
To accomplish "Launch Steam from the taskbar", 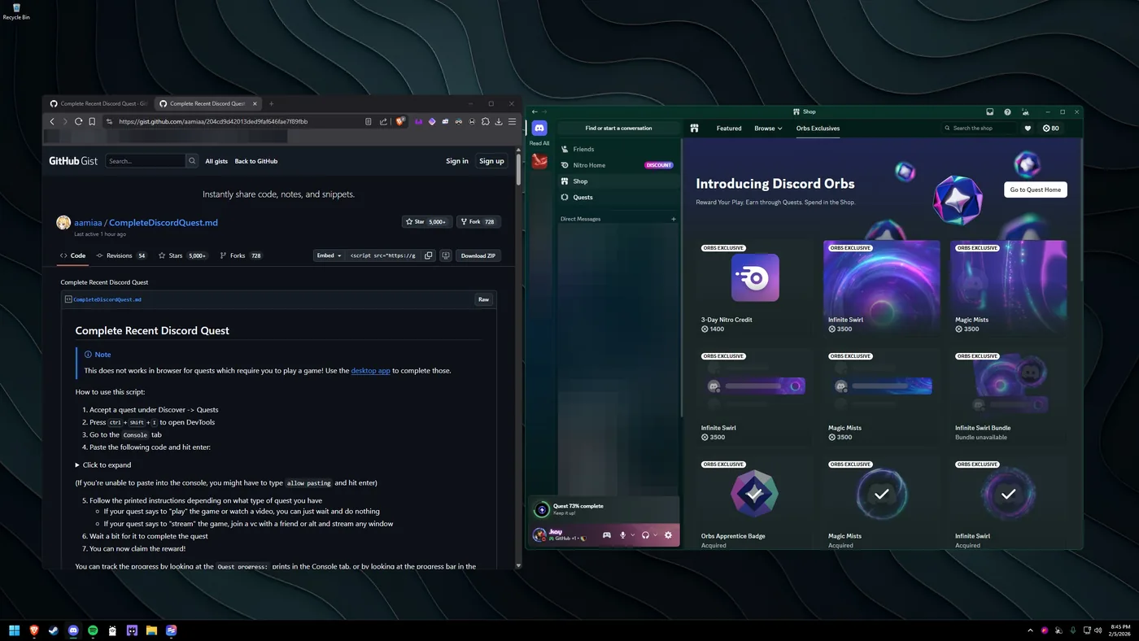I will pos(54,630).
